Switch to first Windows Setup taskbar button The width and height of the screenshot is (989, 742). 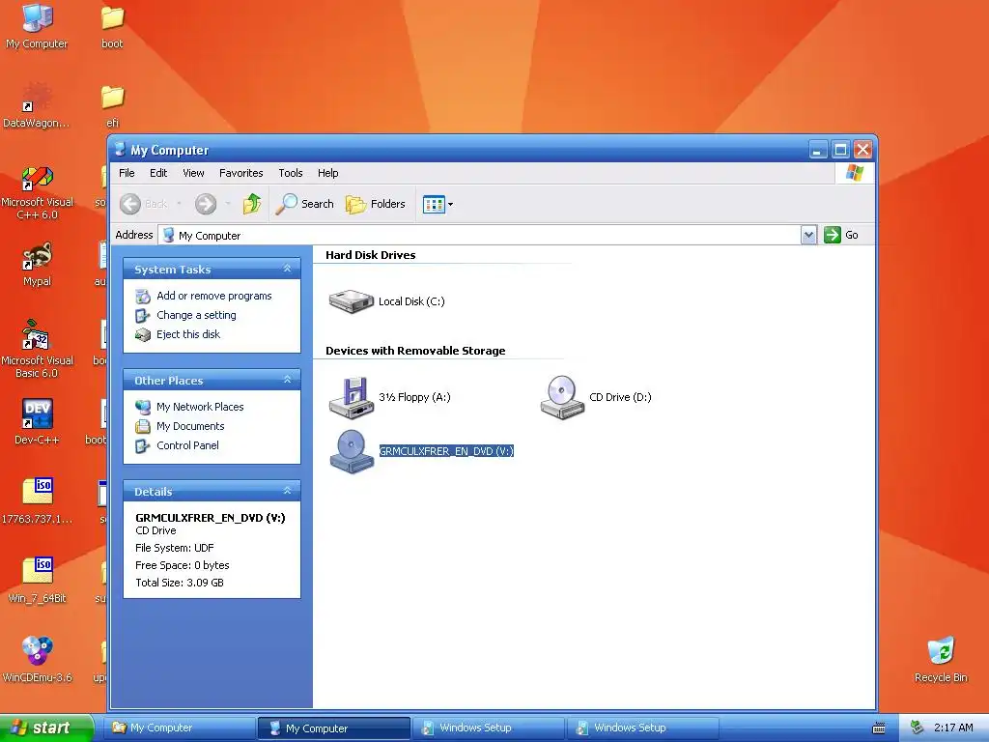pyautogui.click(x=489, y=728)
